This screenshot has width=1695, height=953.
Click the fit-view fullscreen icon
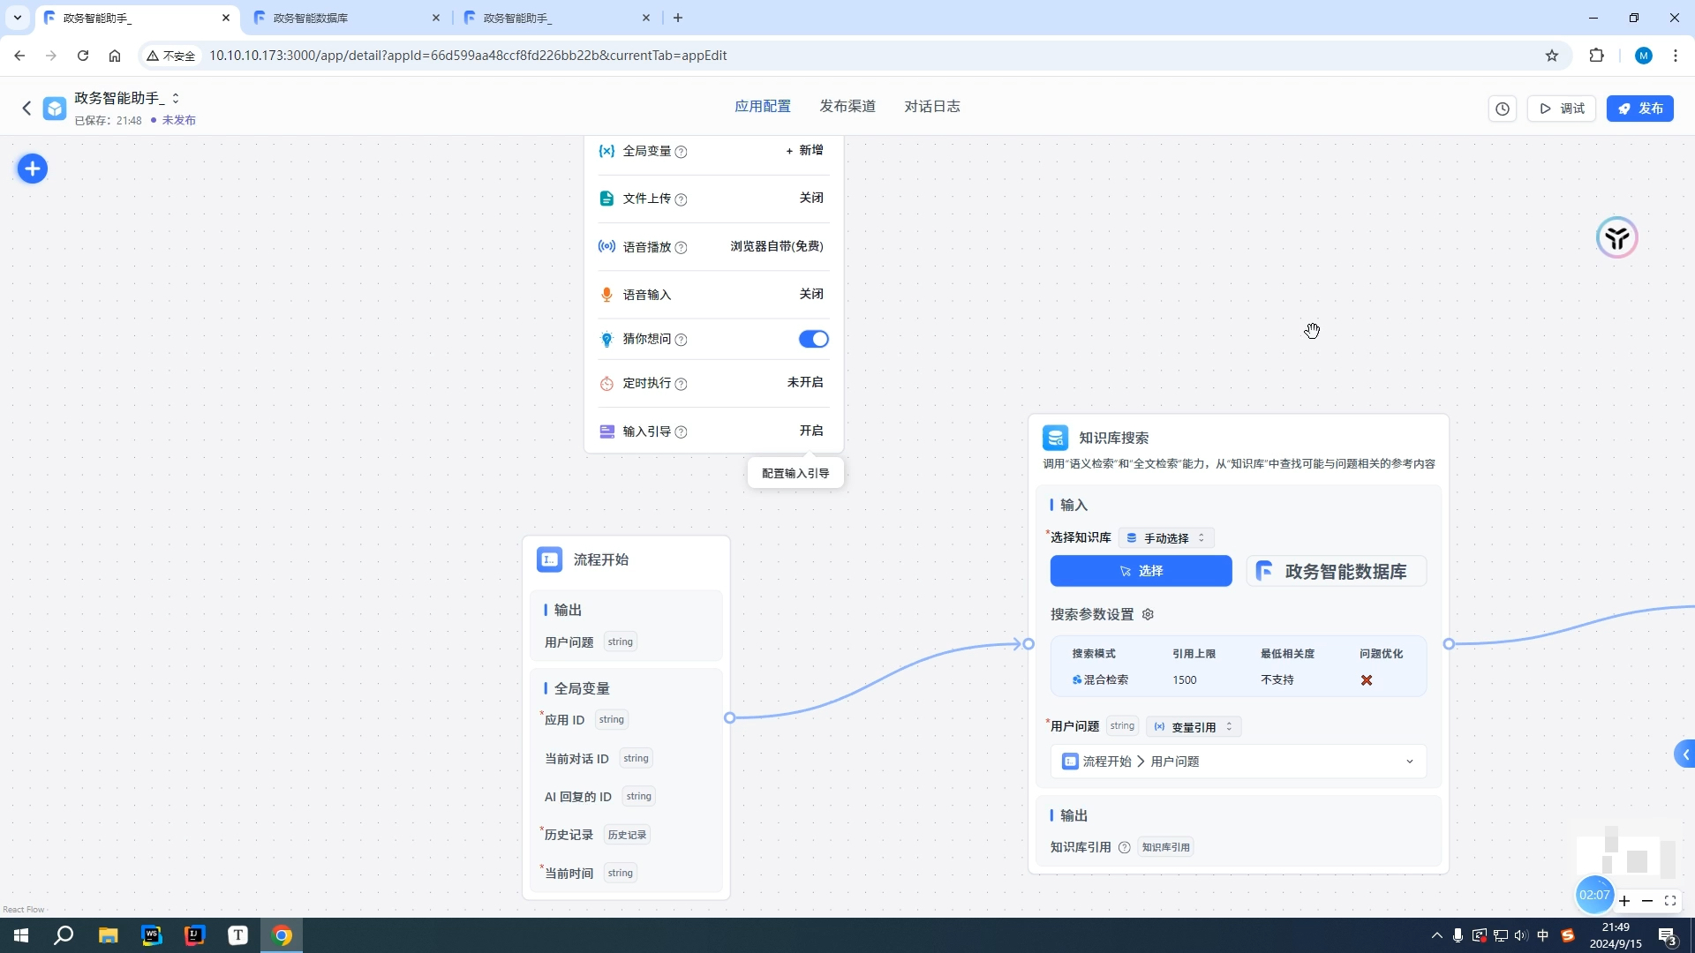click(1670, 901)
